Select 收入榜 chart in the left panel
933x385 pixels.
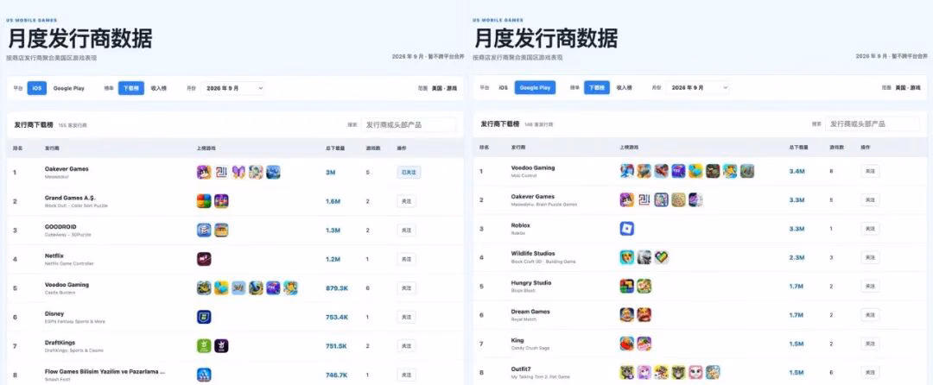point(159,88)
